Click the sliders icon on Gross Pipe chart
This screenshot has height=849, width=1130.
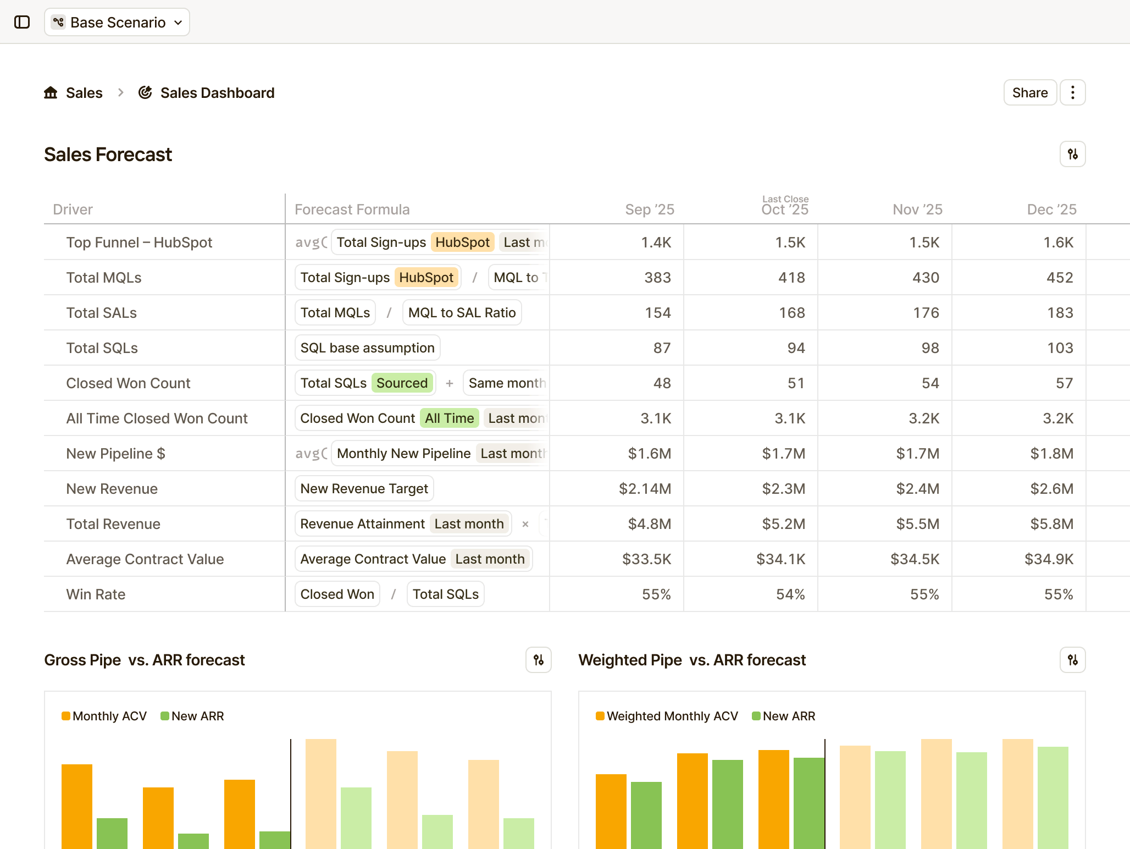538,660
